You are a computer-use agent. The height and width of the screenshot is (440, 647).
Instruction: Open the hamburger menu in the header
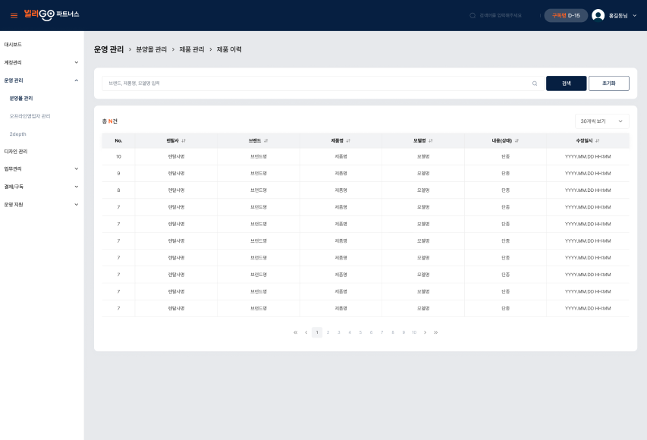click(14, 16)
